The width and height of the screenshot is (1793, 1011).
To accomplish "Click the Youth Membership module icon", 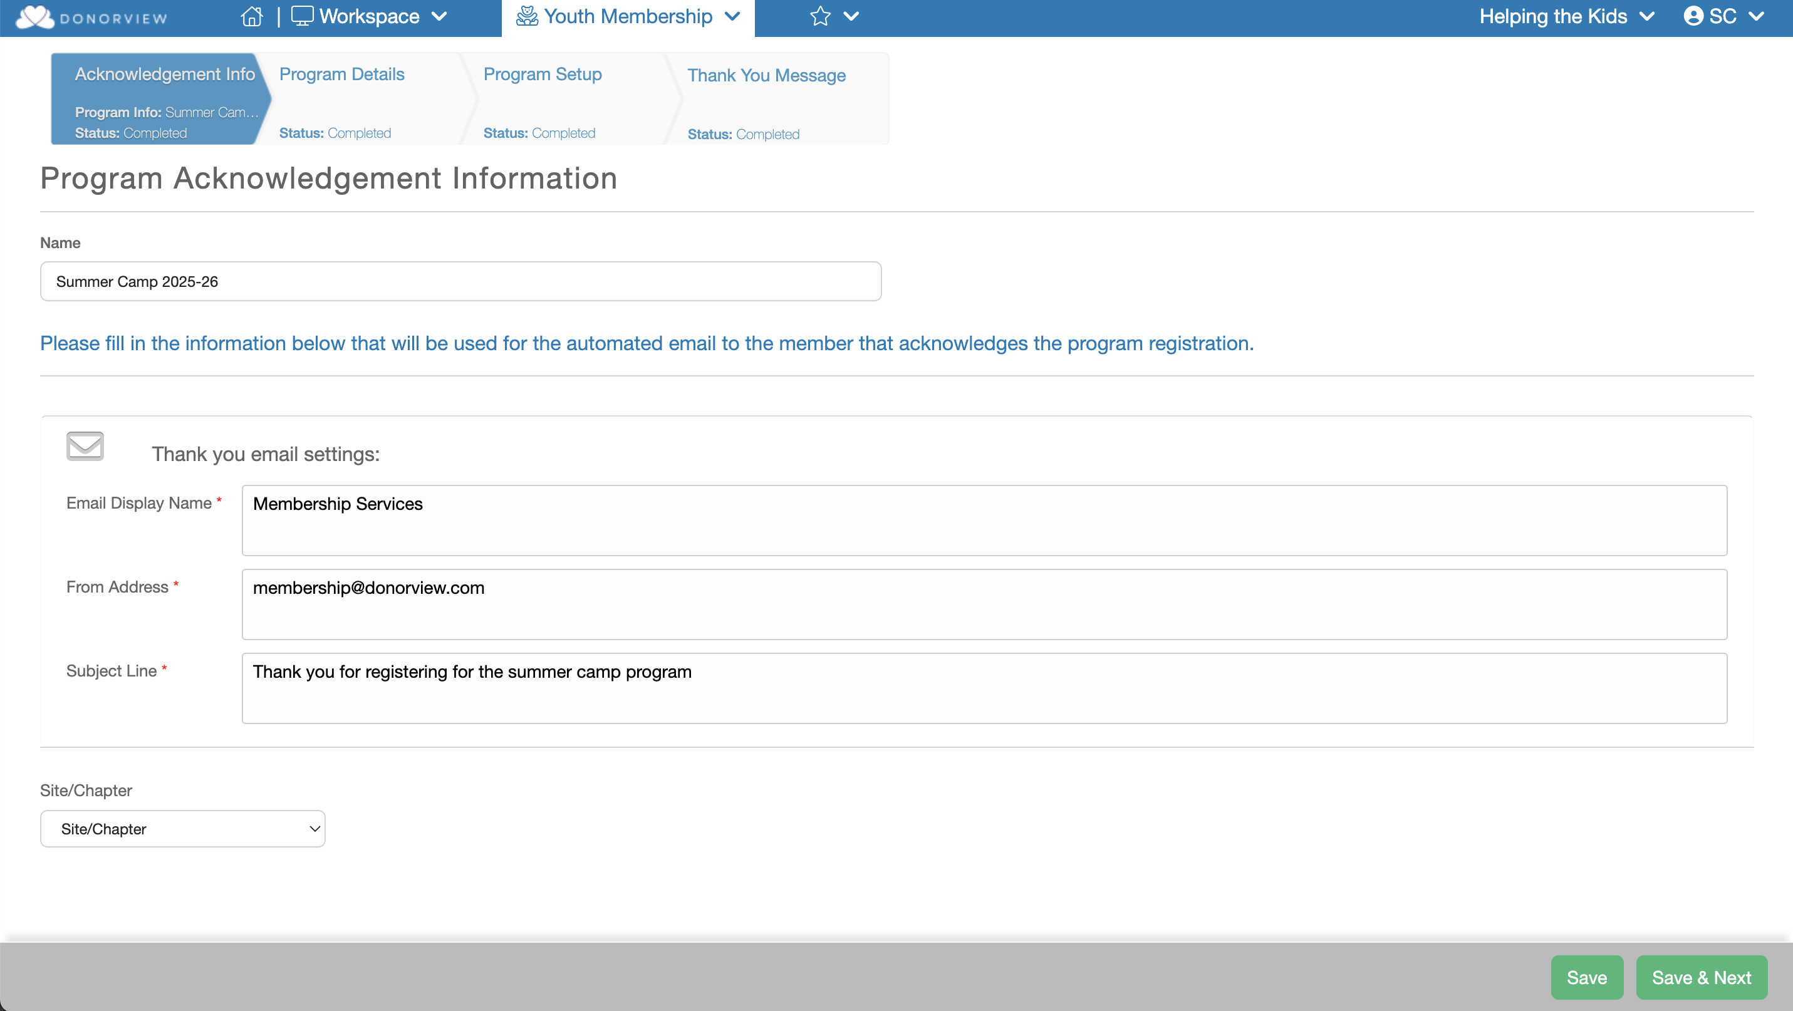I will (527, 16).
